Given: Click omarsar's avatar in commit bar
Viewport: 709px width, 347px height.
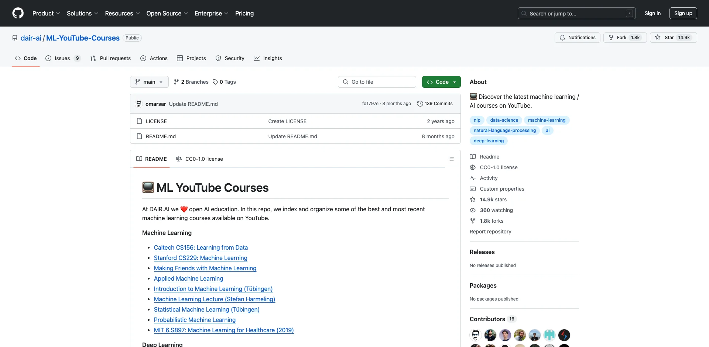Looking at the screenshot, I should [139, 104].
